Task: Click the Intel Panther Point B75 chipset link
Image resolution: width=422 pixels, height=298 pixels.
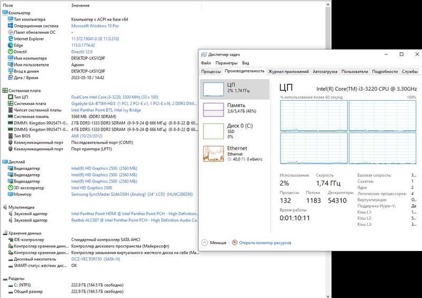Action: click(106, 110)
